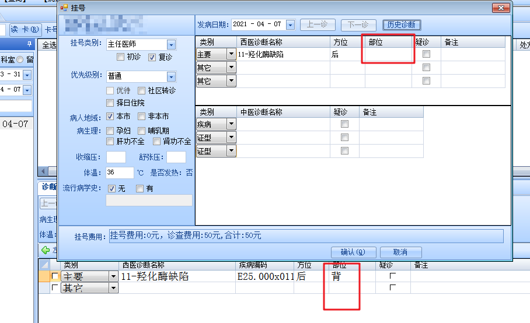
Task: Open 其它 dropdown in background grid
Action: pos(114,288)
